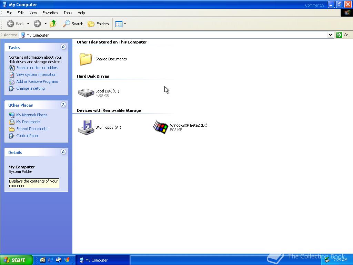Select the Local Disk (C:) drive icon
Screen dimensions: 353x265
(x=86, y=92)
